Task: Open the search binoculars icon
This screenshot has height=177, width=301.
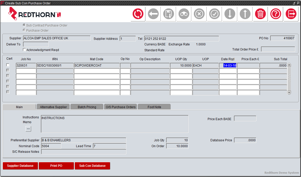Action: [x=184, y=14]
